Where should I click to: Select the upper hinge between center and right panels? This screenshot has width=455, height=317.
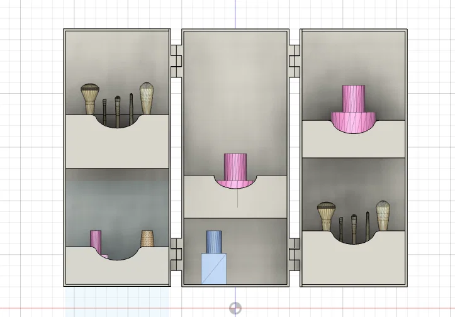[x=295, y=61]
